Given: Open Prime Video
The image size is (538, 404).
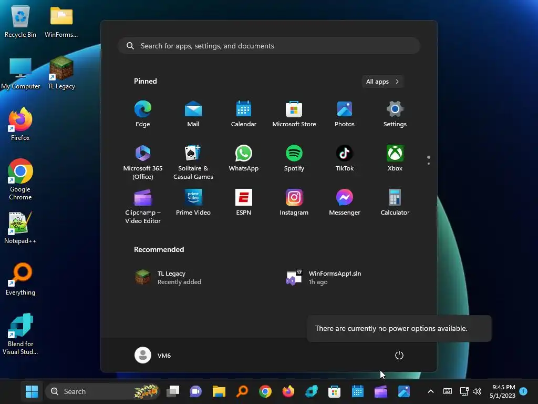Looking at the screenshot, I should (x=193, y=203).
